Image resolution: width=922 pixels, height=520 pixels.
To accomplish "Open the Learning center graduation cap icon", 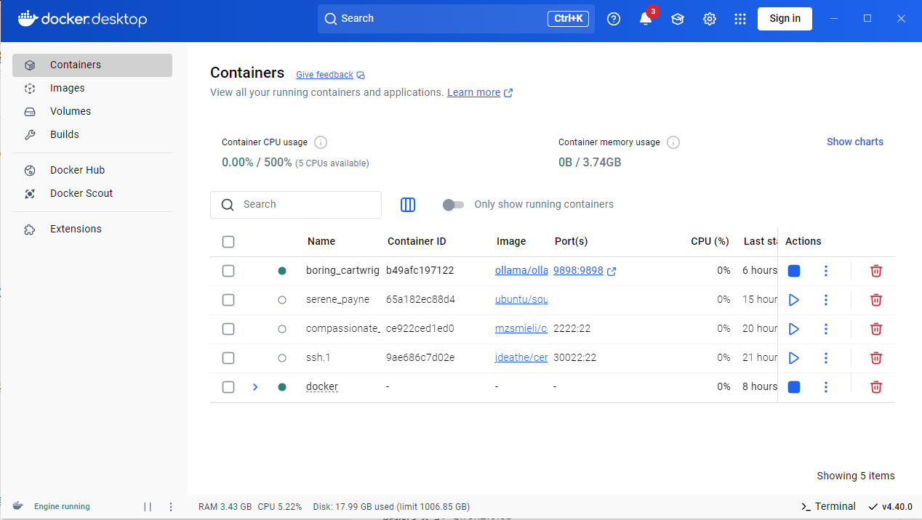I will tap(678, 19).
